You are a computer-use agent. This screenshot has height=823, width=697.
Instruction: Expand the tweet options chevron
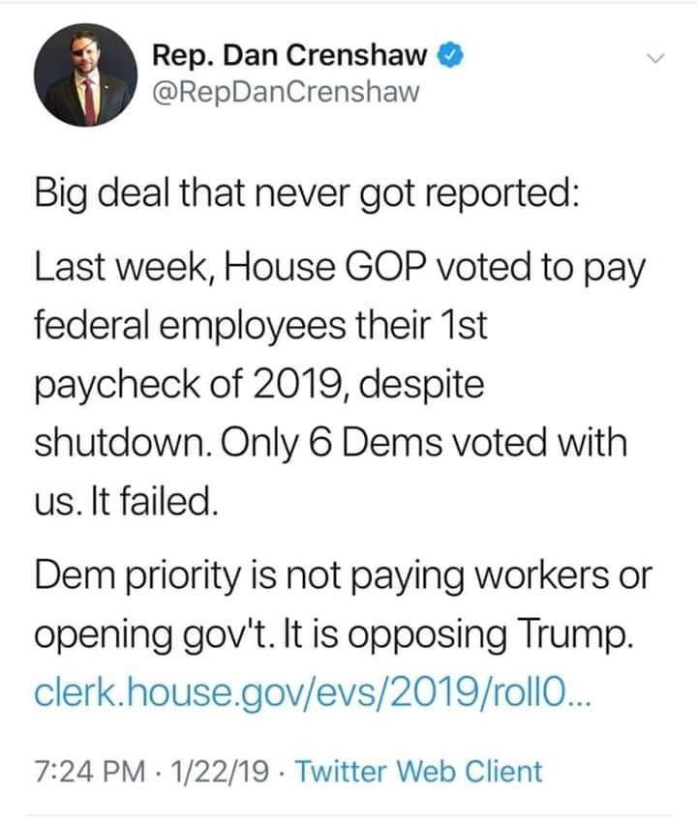653,61
